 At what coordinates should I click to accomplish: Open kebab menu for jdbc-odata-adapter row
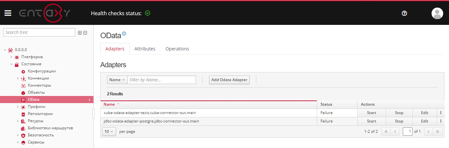click(441, 121)
